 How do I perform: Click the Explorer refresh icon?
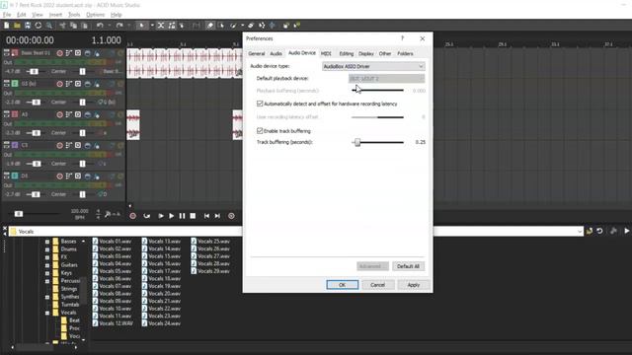click(x=599, y=231)
